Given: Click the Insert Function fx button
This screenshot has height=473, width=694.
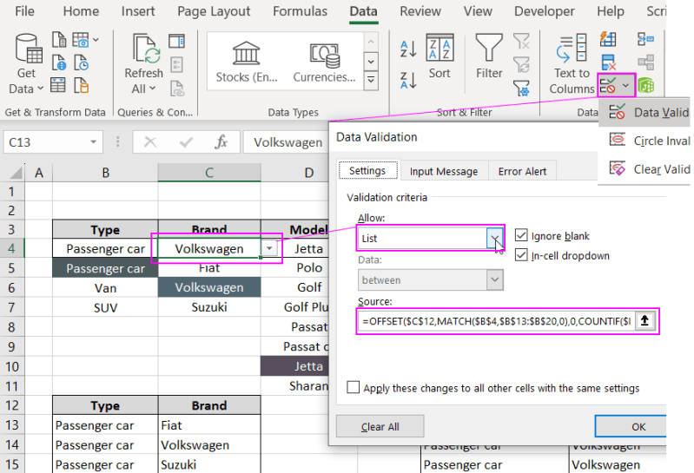Looking at the screenshot, I should tap(221, 142).
